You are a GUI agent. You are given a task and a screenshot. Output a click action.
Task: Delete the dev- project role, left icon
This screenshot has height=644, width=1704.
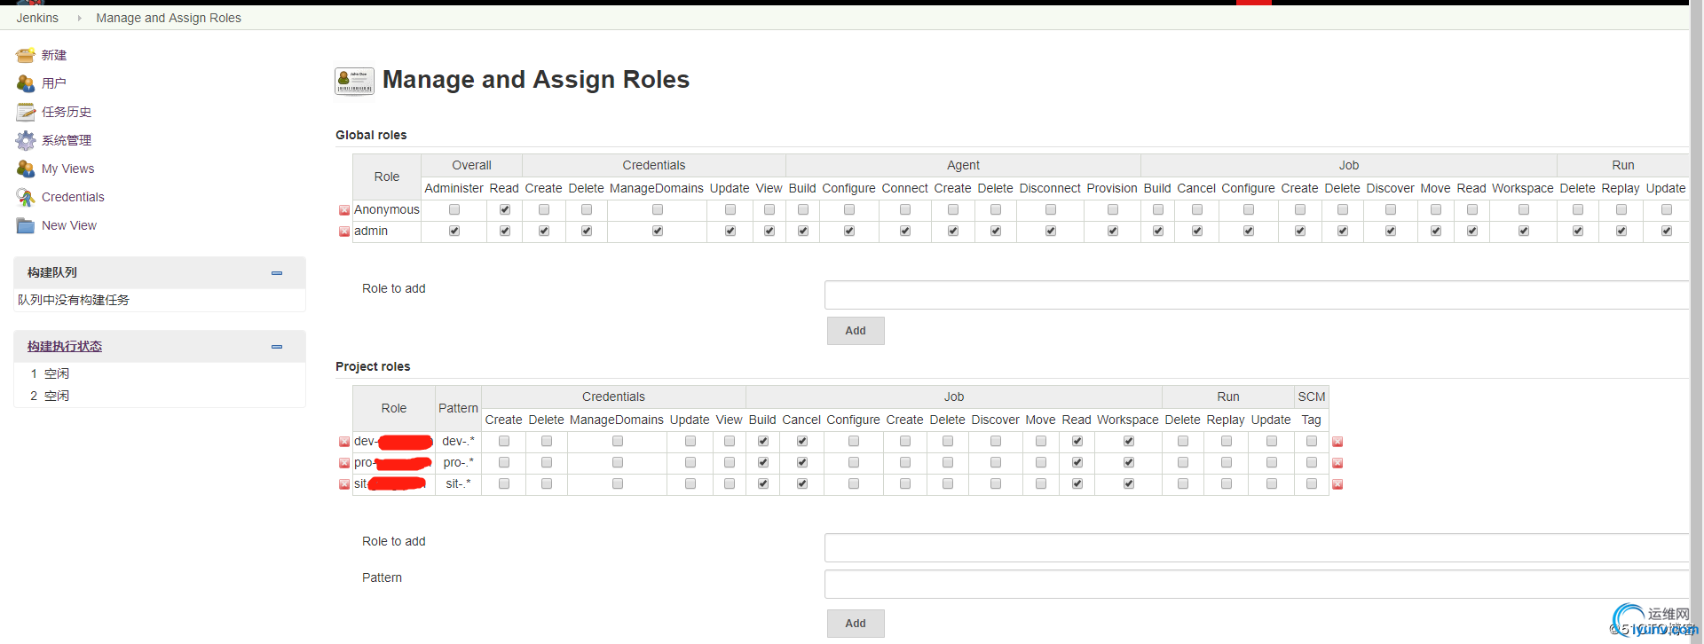tap(344, 442)
